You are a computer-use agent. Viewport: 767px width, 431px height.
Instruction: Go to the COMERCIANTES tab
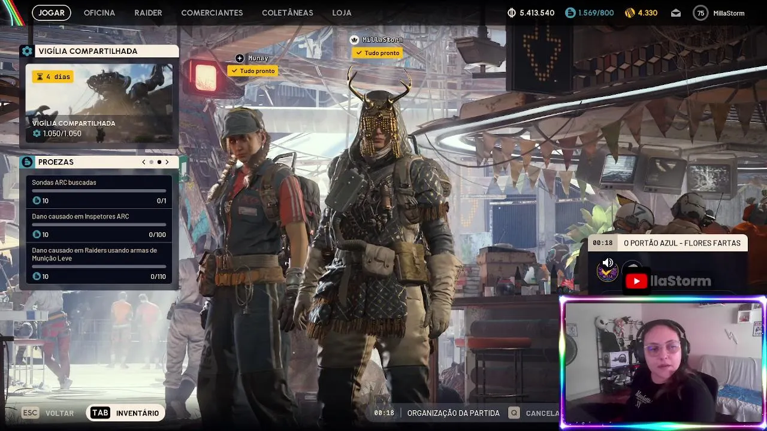click(x=212, y=13)
